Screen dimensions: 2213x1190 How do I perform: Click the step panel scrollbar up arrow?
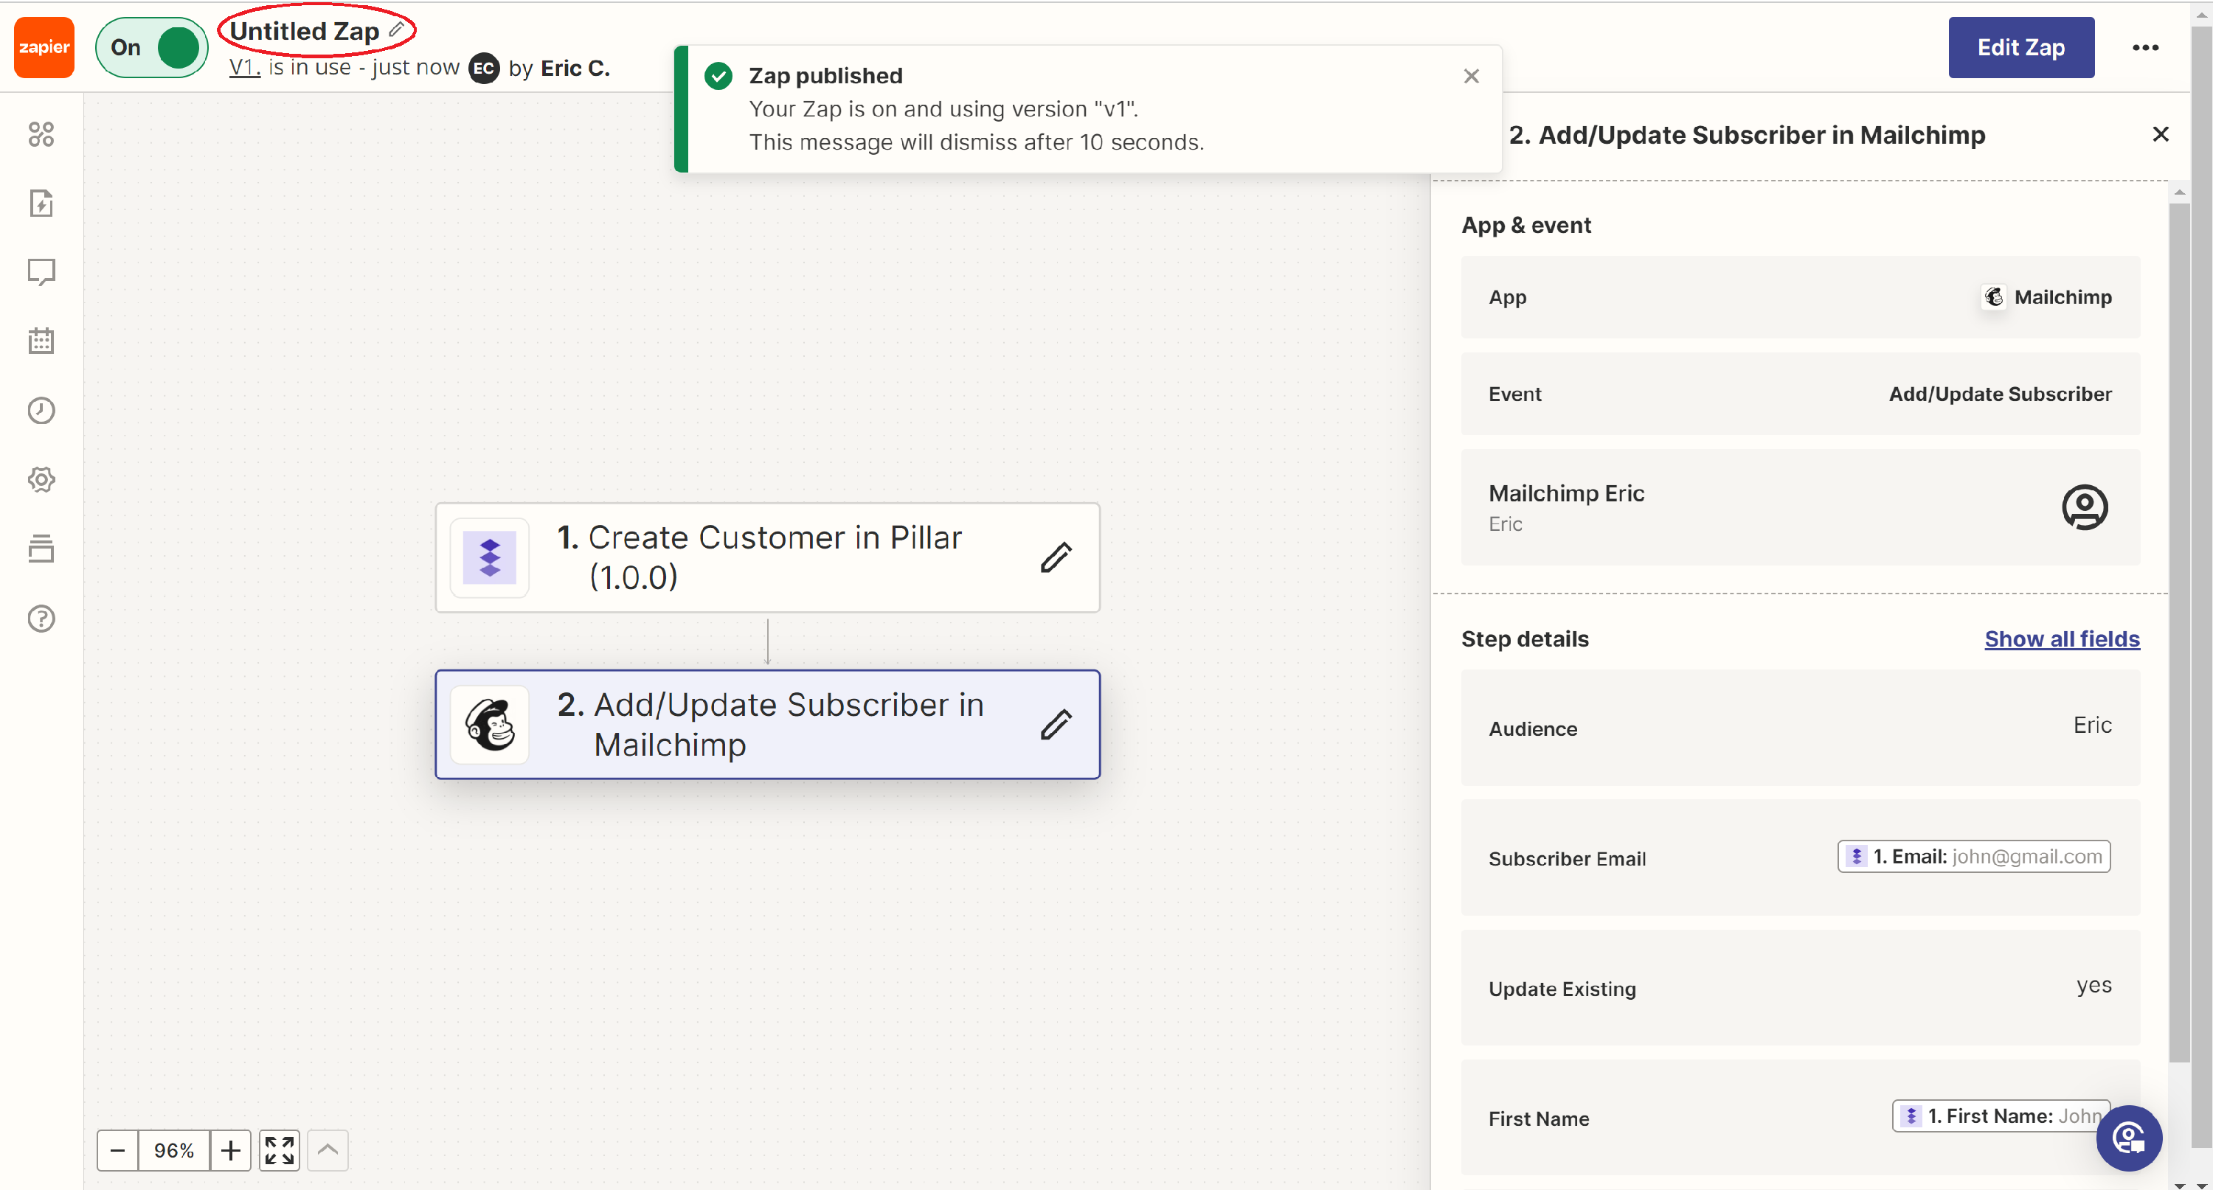2178,192
